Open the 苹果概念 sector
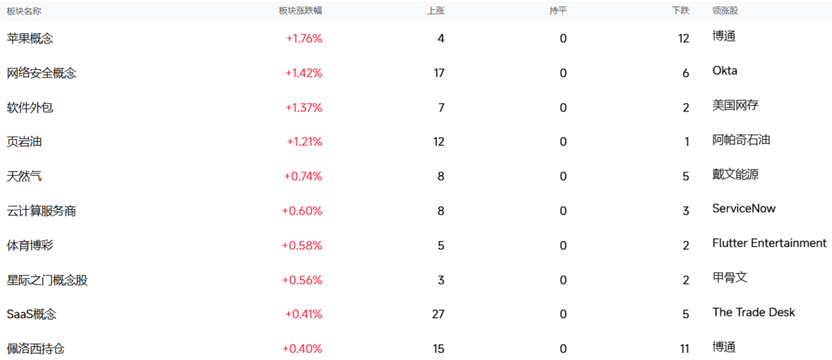Screen dimensions: 832x360 tap(30, 39)
